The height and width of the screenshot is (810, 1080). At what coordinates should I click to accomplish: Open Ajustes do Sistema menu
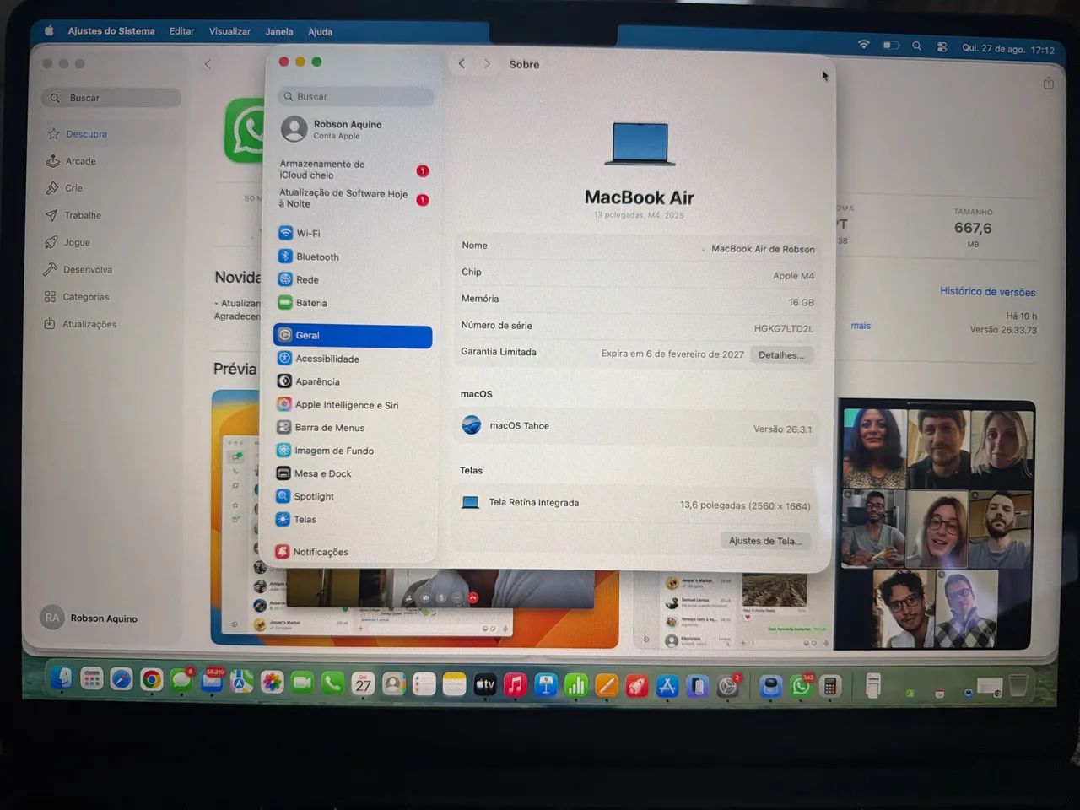click(111, 31)
